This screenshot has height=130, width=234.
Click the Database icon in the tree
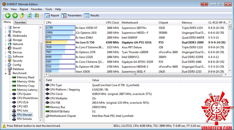(10, 69)
